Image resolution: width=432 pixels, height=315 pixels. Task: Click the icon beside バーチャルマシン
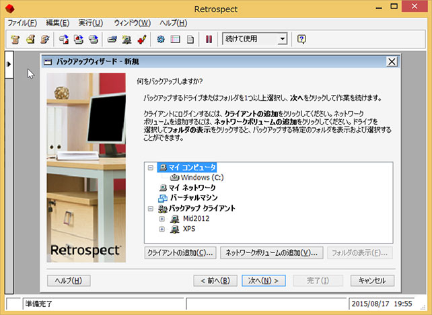163,198
